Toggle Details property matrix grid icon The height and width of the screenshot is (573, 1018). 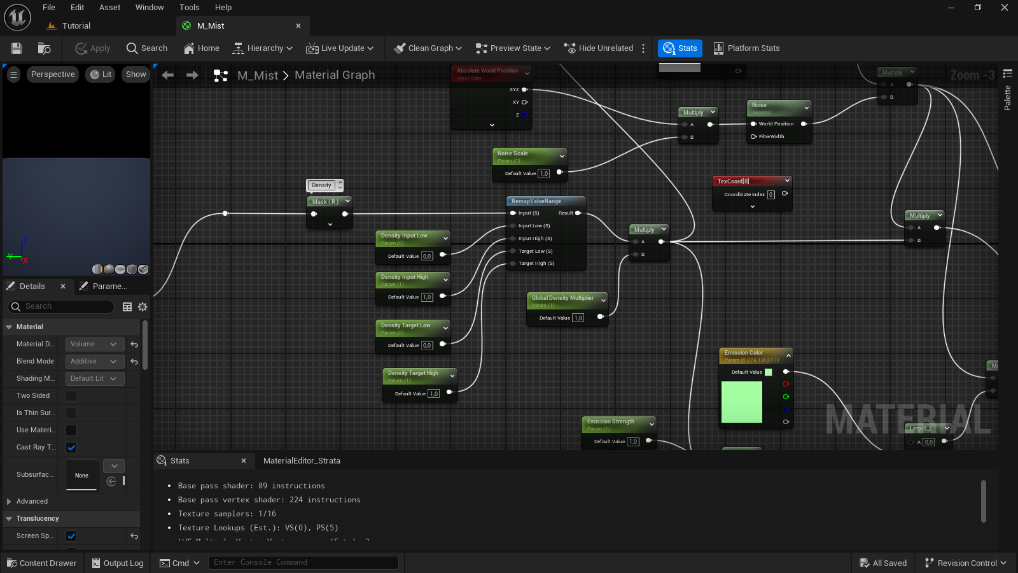click(x=127, y=307)
